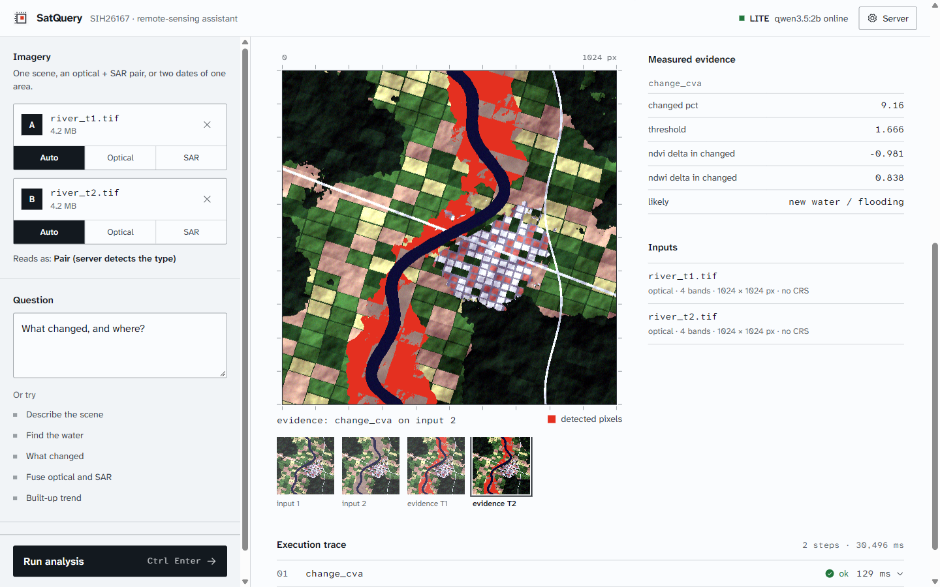940x587 pixels.
Task: Click the red detected pixels legend swatch
Action: click(x=552, y=419)
